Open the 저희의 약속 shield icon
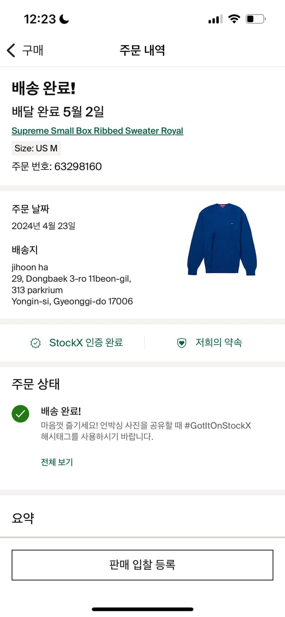Viewport: 285px width, 617px height. tap(181, 343)
